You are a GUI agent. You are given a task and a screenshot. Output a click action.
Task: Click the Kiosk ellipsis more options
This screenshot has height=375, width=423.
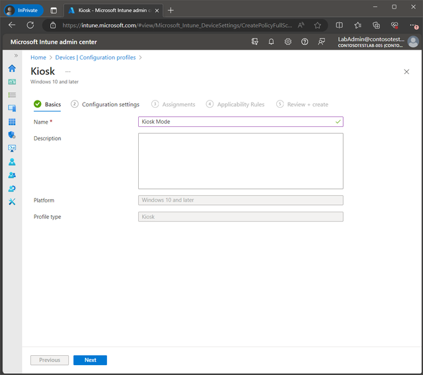(x=67, y=72)
